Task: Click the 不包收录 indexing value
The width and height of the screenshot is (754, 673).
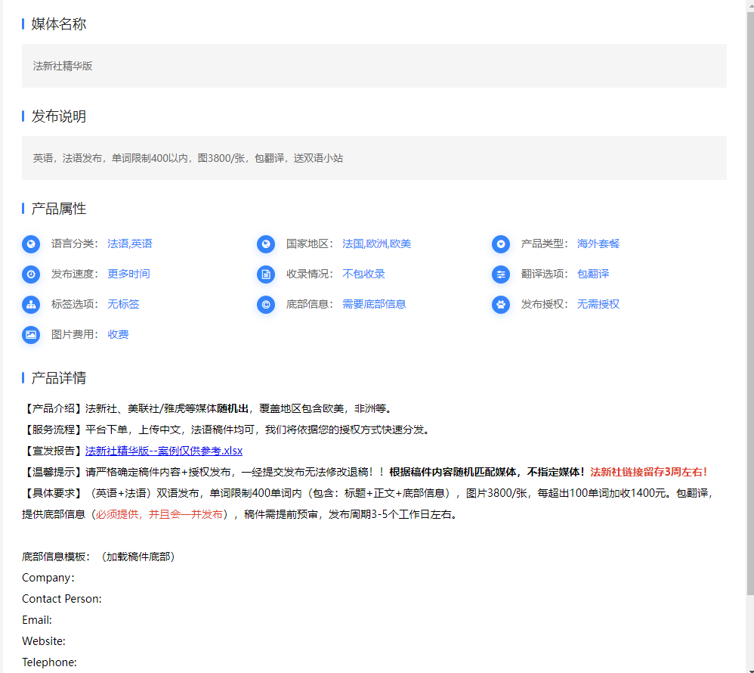Action: pos(363,274)
